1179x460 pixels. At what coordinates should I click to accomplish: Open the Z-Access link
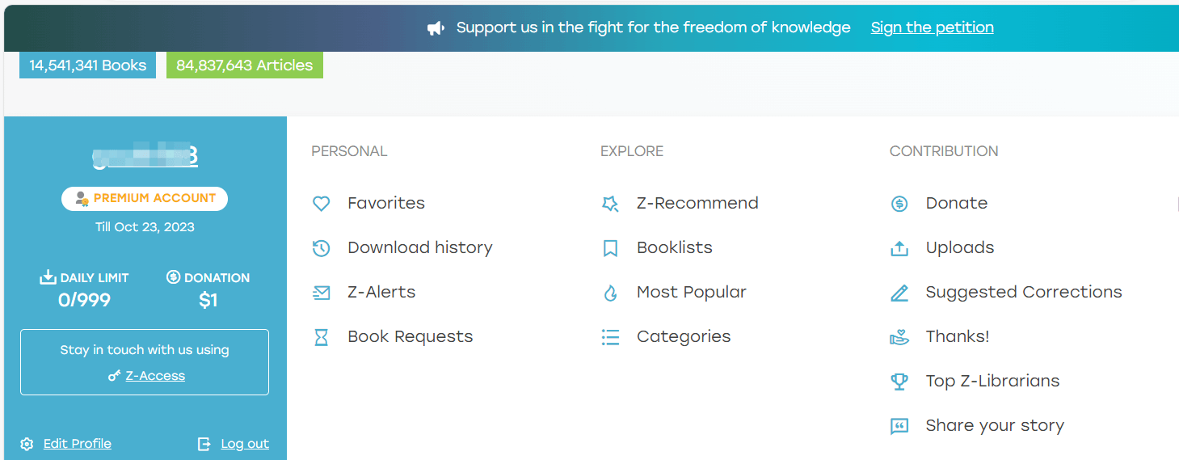coord(155,376)
